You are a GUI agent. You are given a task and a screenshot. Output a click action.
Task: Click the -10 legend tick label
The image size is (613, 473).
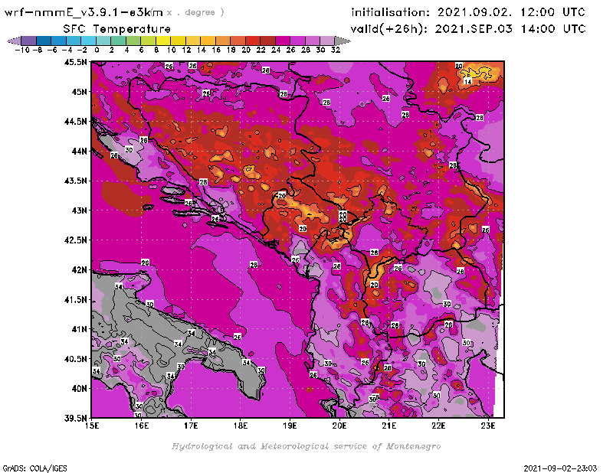tap(22, 50)
